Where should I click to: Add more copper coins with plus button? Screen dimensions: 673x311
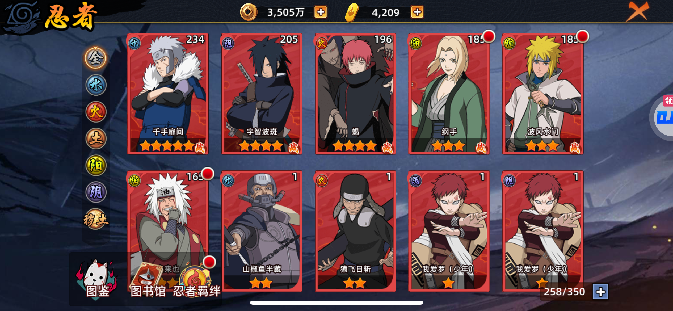321,12
